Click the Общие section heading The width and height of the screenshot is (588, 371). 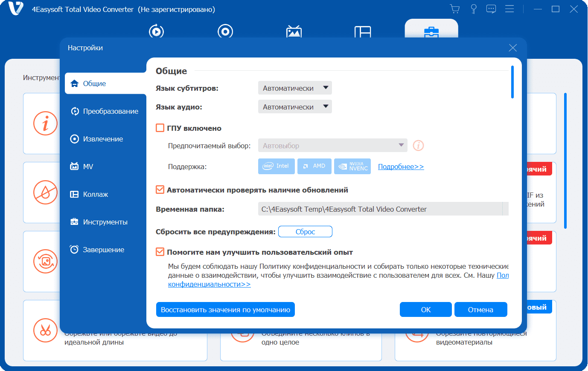pyautogui.click(x=172, y=71)
